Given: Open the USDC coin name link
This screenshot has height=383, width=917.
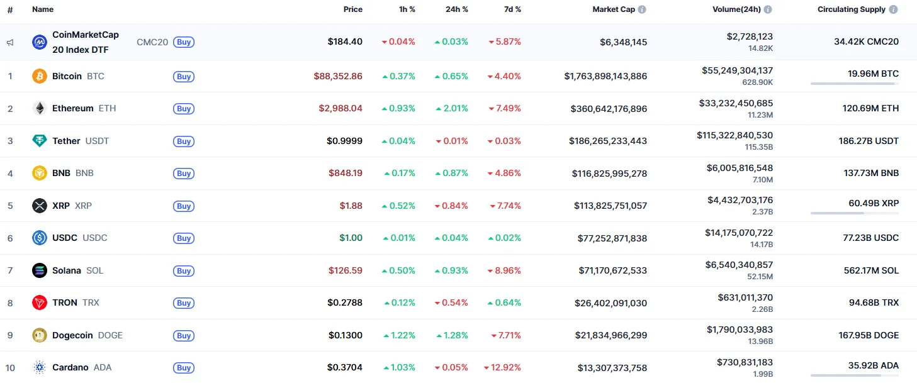Looking at the screenshot, I should pyautogui.click(x=65, y=238).
